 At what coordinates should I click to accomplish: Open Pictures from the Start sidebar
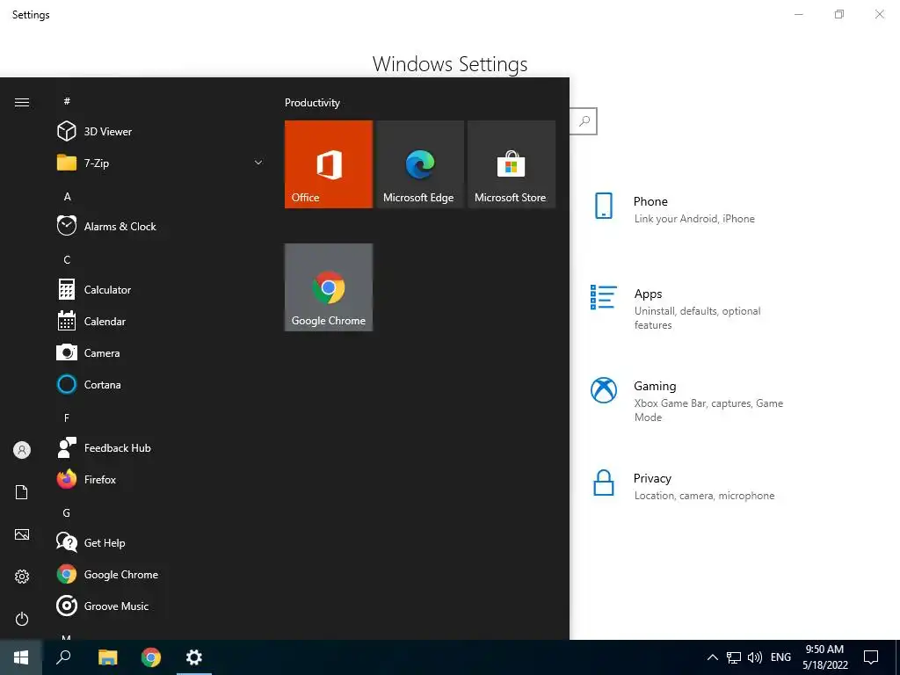tap(22, 534)
